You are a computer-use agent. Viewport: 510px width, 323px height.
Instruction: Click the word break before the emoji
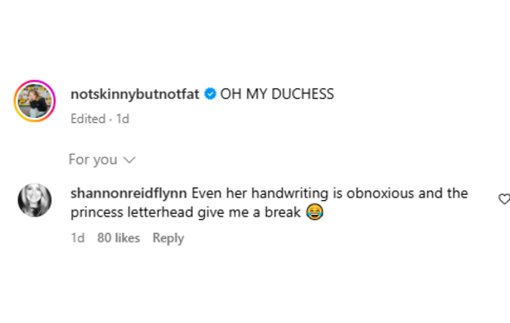point(283,212)
